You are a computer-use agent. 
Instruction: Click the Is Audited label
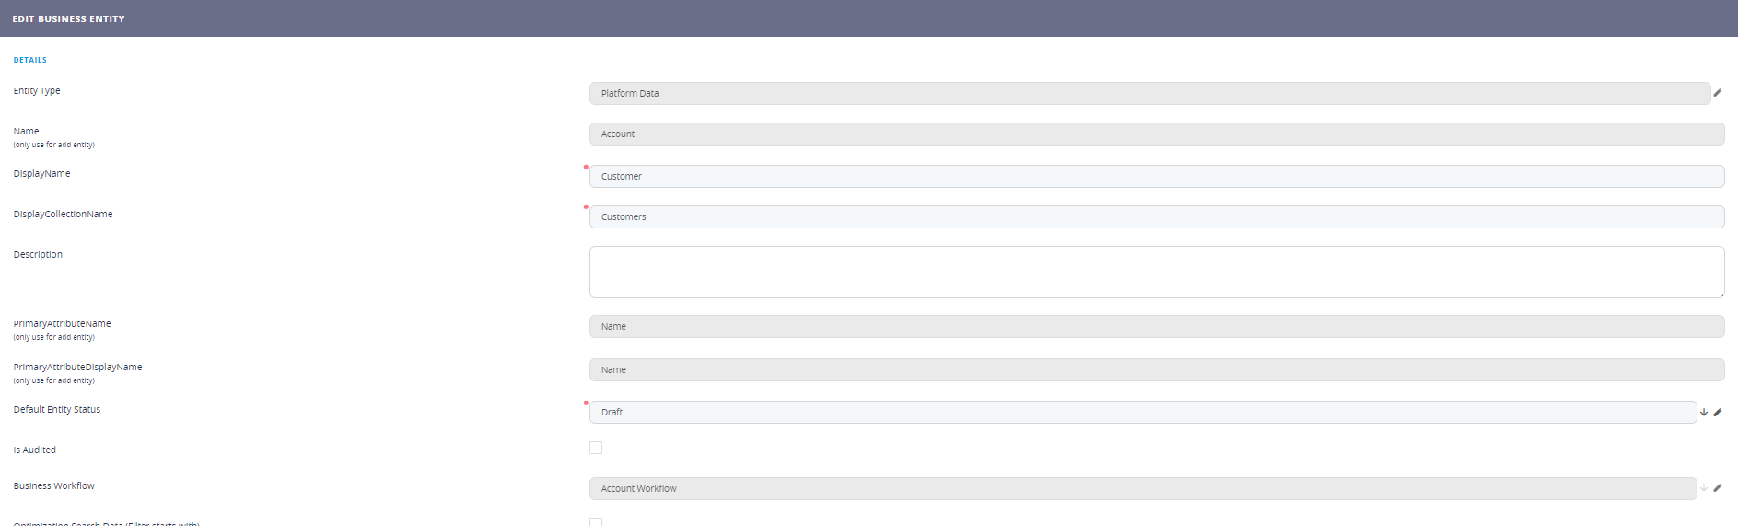pos(35,450)
